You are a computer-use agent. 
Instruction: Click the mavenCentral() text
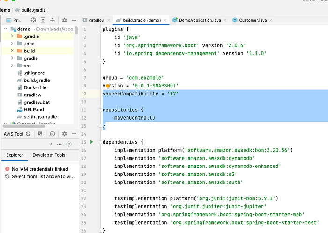[x=134, y=118]
